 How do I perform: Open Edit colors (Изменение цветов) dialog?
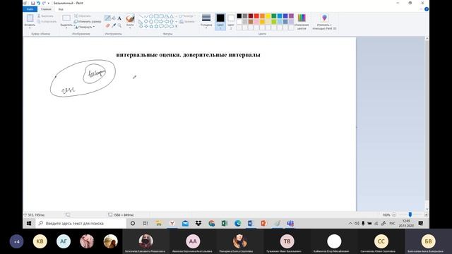[302, 21]
